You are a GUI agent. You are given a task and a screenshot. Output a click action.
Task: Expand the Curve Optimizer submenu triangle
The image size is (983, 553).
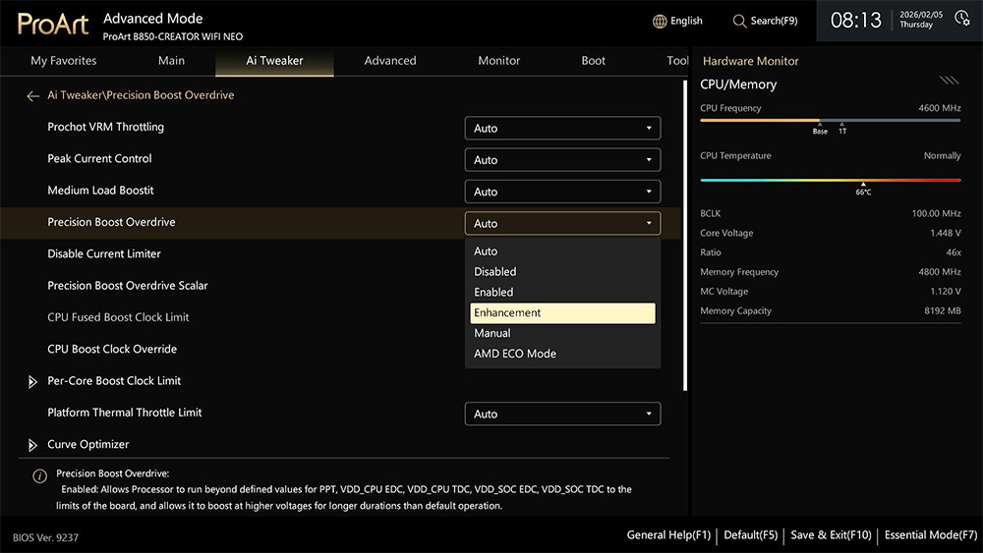pos(32,445)
